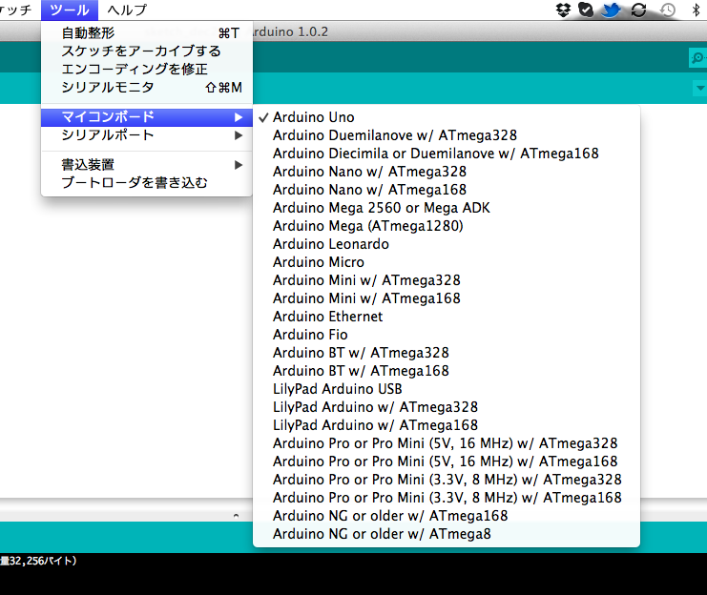
Task: Open シリアルモニタ from the menu
Action: 147,87
